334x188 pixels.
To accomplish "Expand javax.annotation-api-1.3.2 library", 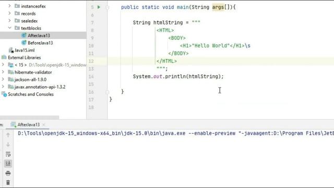I will [3, 87].
